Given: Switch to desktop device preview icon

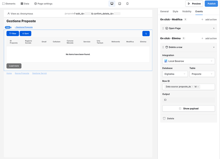Looking at the screenshot, I should pyautogui.click(x=112, y=3).
